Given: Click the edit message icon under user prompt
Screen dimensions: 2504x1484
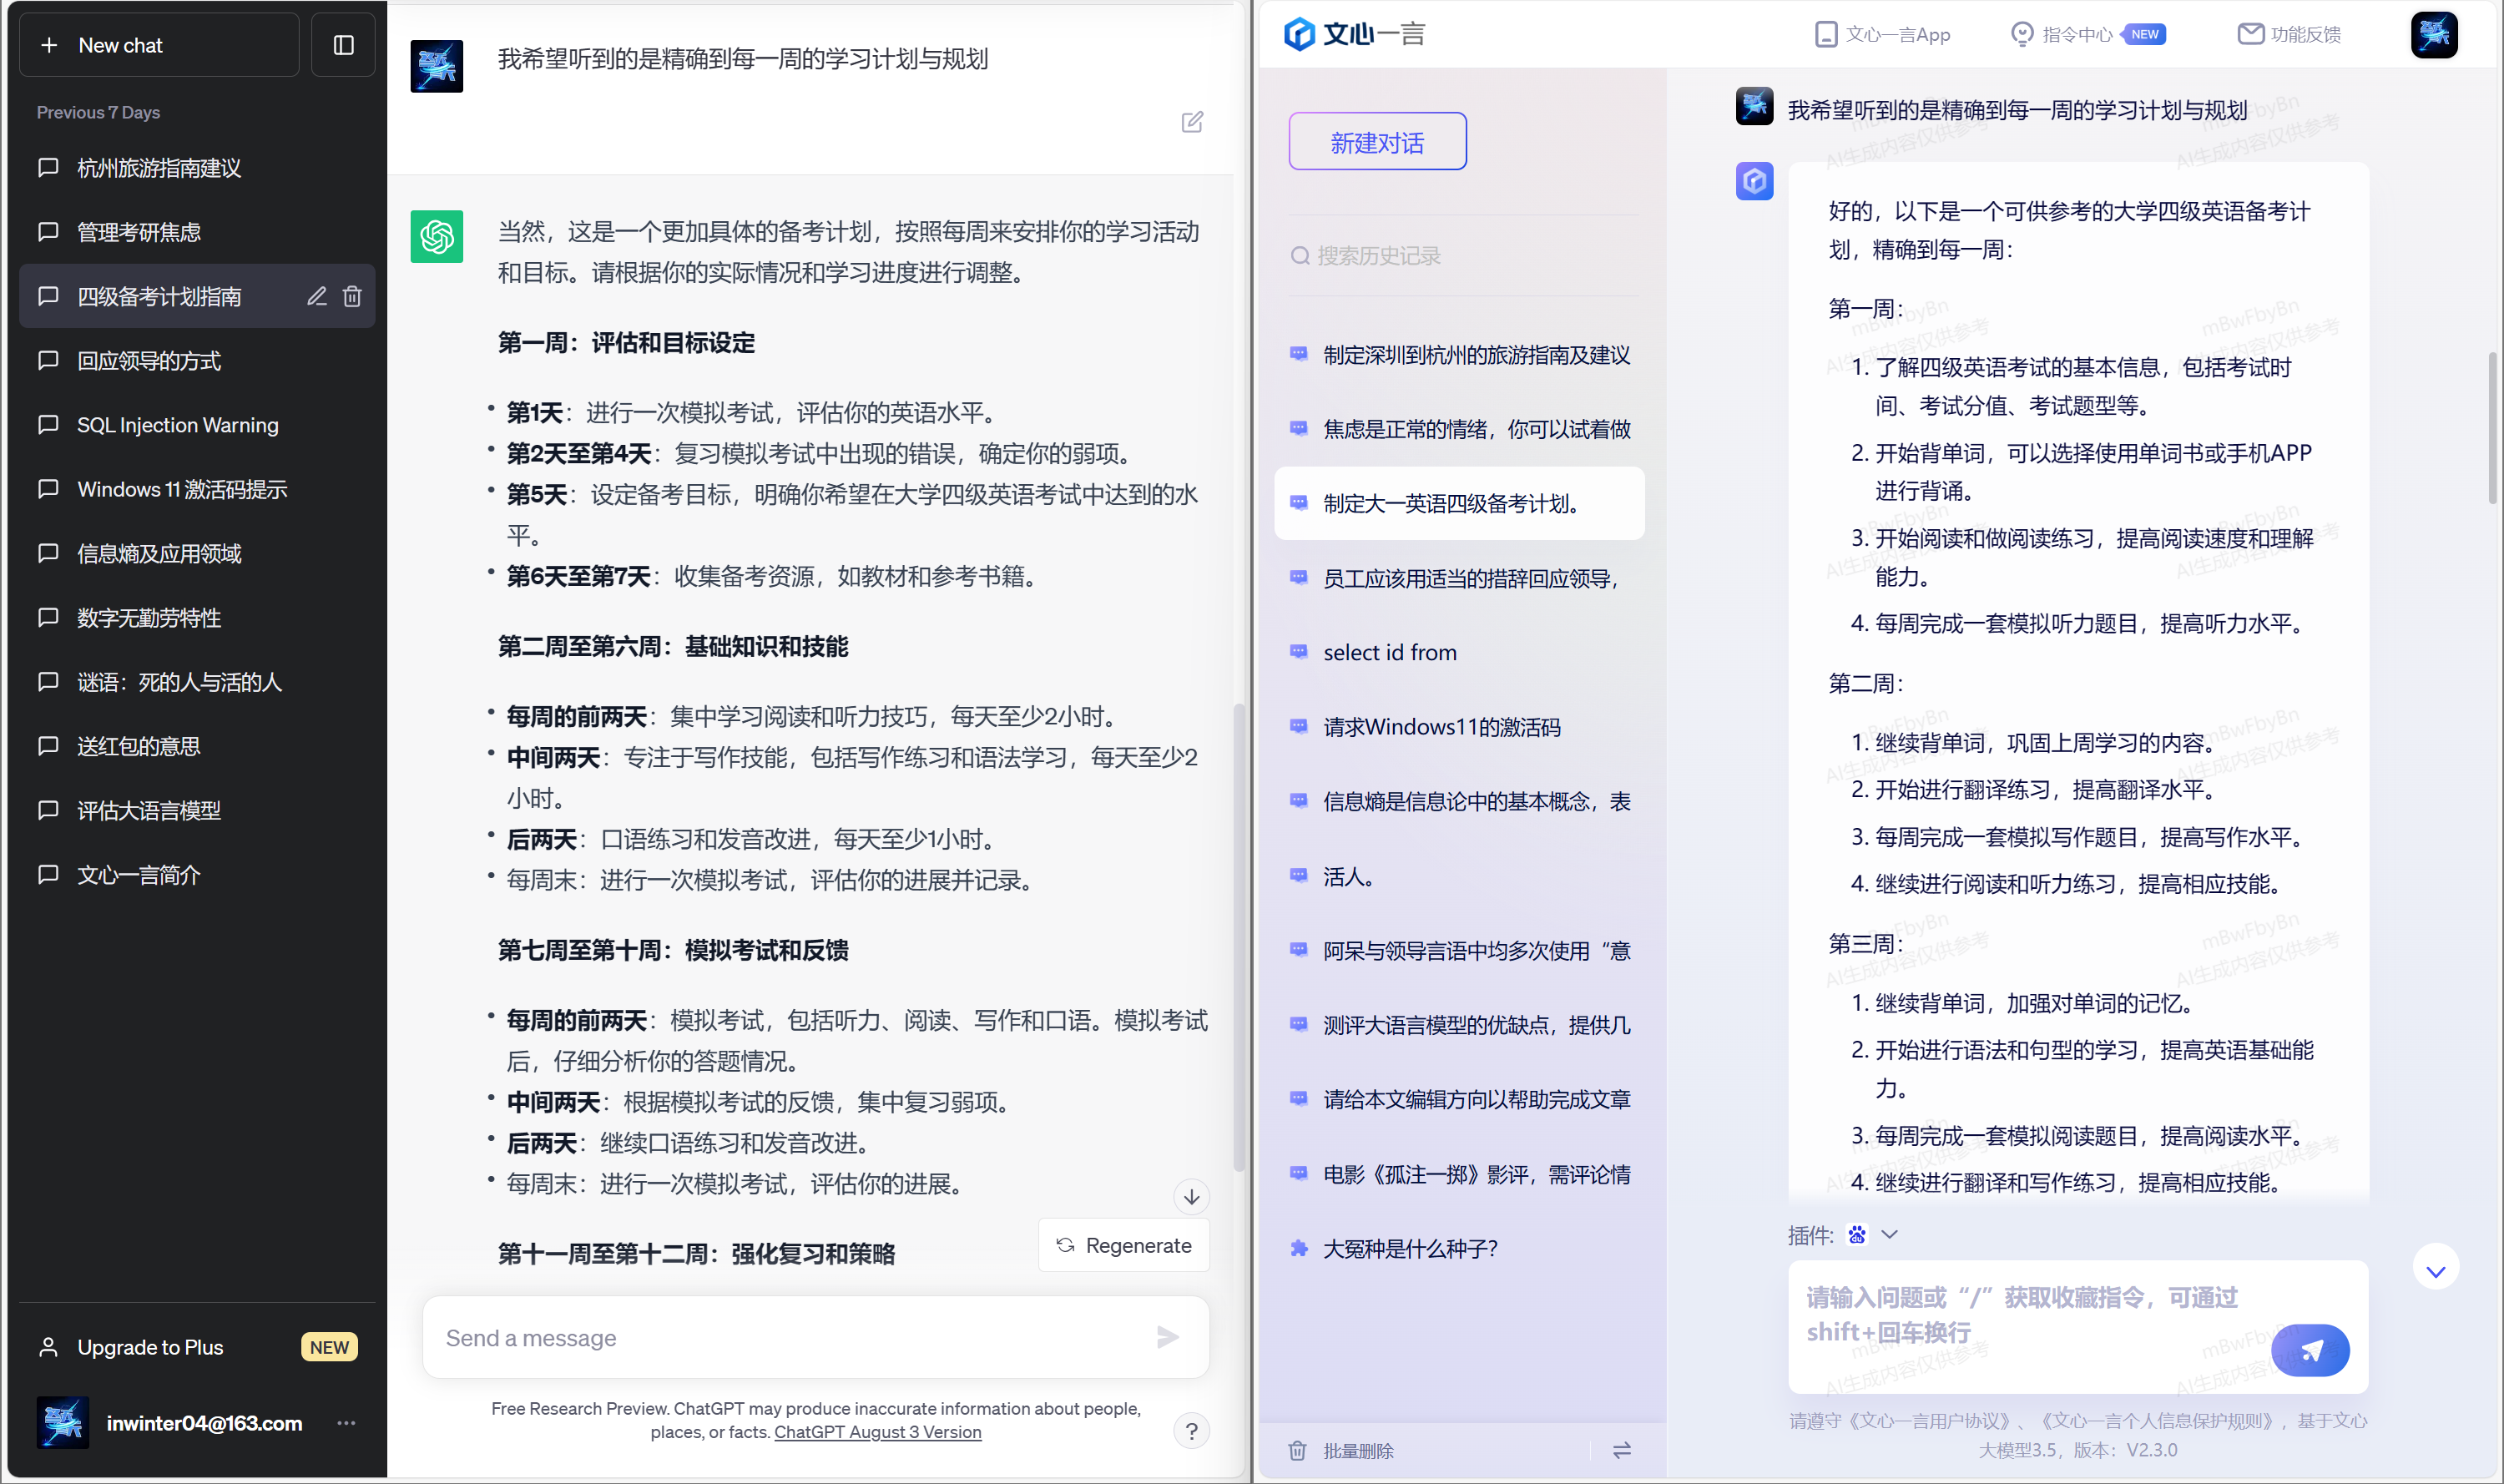Looking at the screenshot, I should pos(1191,122).
